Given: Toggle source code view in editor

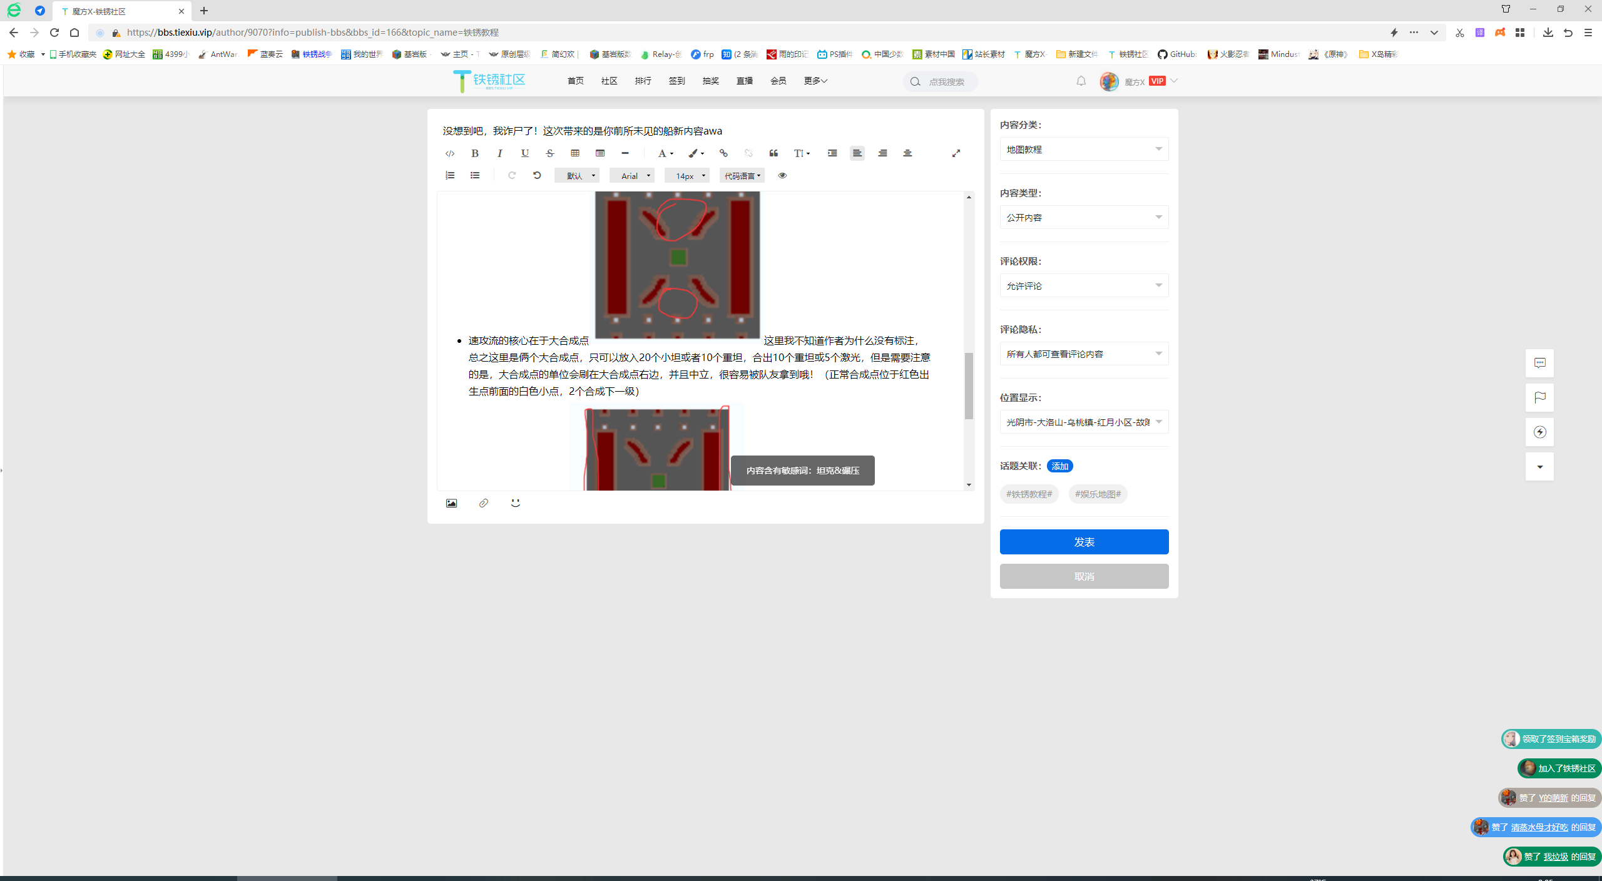Looking at the screenshot, I should [449, 153].
